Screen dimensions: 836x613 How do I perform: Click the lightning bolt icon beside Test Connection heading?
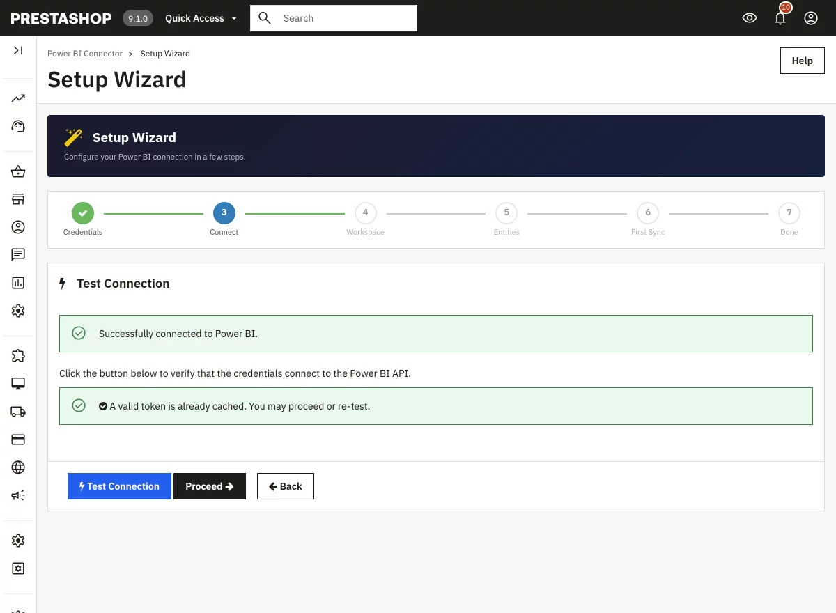pyautogui.click(x=63, y=284)
